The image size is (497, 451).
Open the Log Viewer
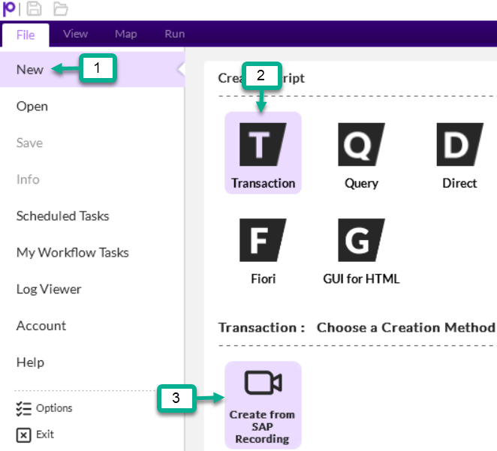tap(49, 289)
